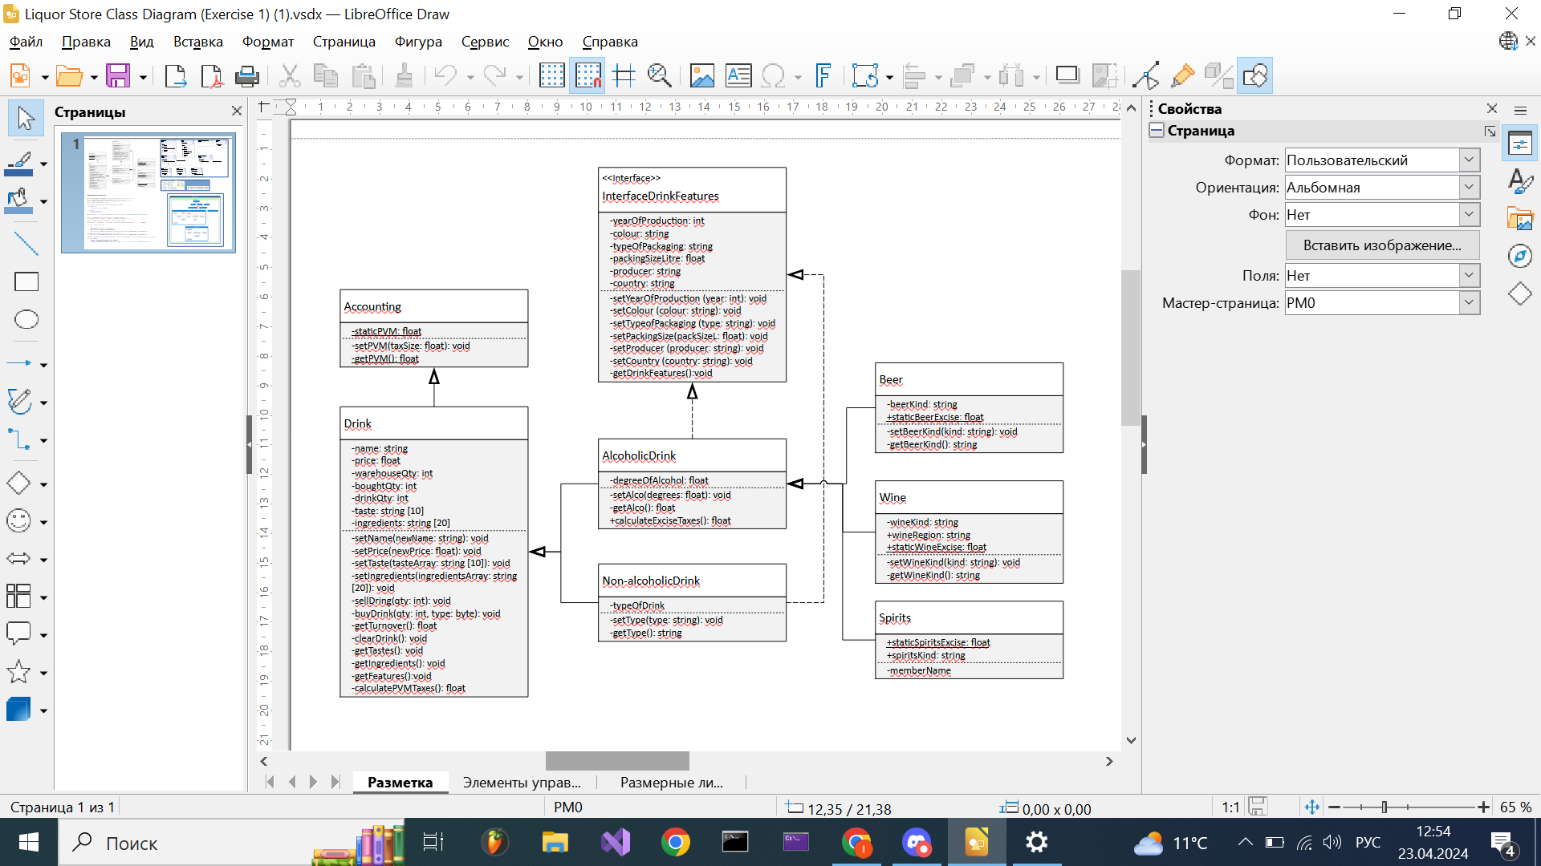Click the Undo arrow icon

coord(445,76)
